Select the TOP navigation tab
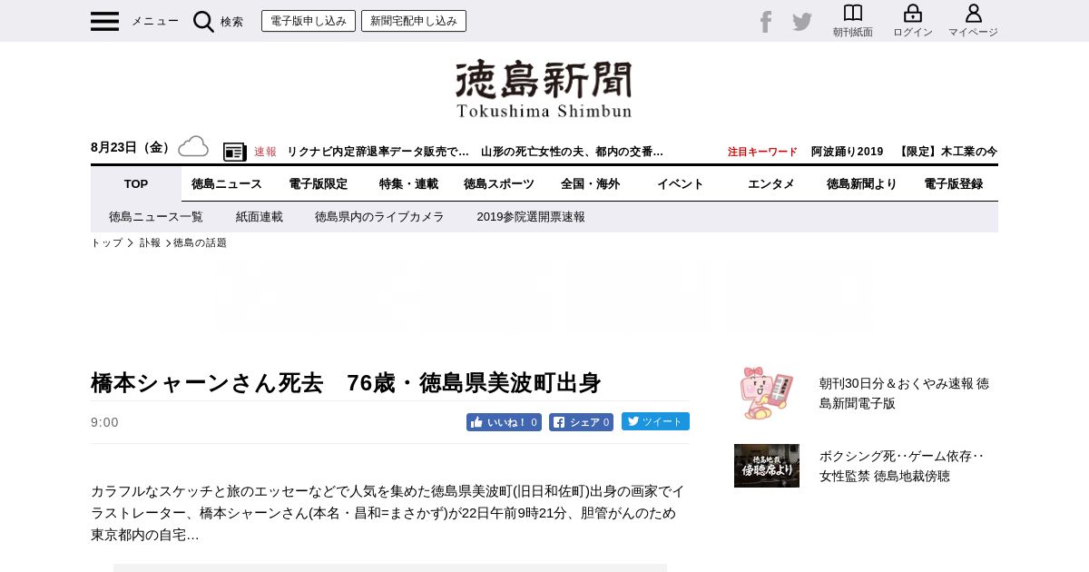The height and width of the screenshot is (572, 1089). pyautogui.click(x=136, y=183)
